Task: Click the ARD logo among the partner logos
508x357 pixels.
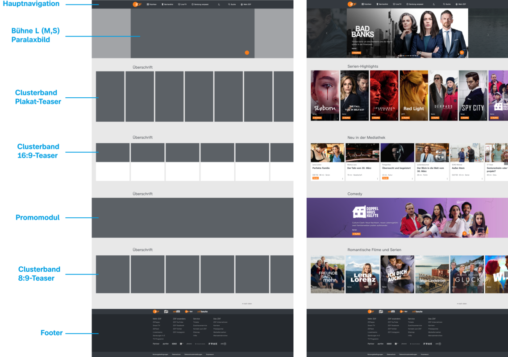Action: coord(438,343)
